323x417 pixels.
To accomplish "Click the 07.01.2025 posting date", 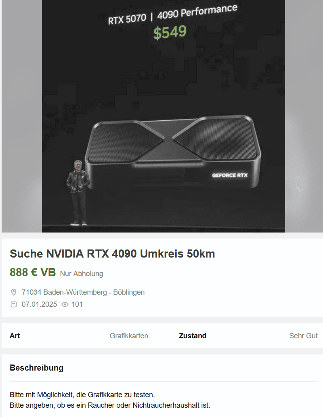I will pos(40,304).
